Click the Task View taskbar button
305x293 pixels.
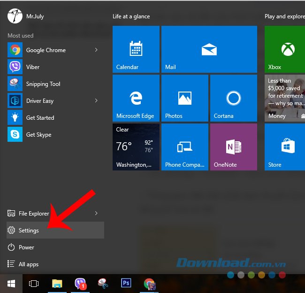[34, 284]
